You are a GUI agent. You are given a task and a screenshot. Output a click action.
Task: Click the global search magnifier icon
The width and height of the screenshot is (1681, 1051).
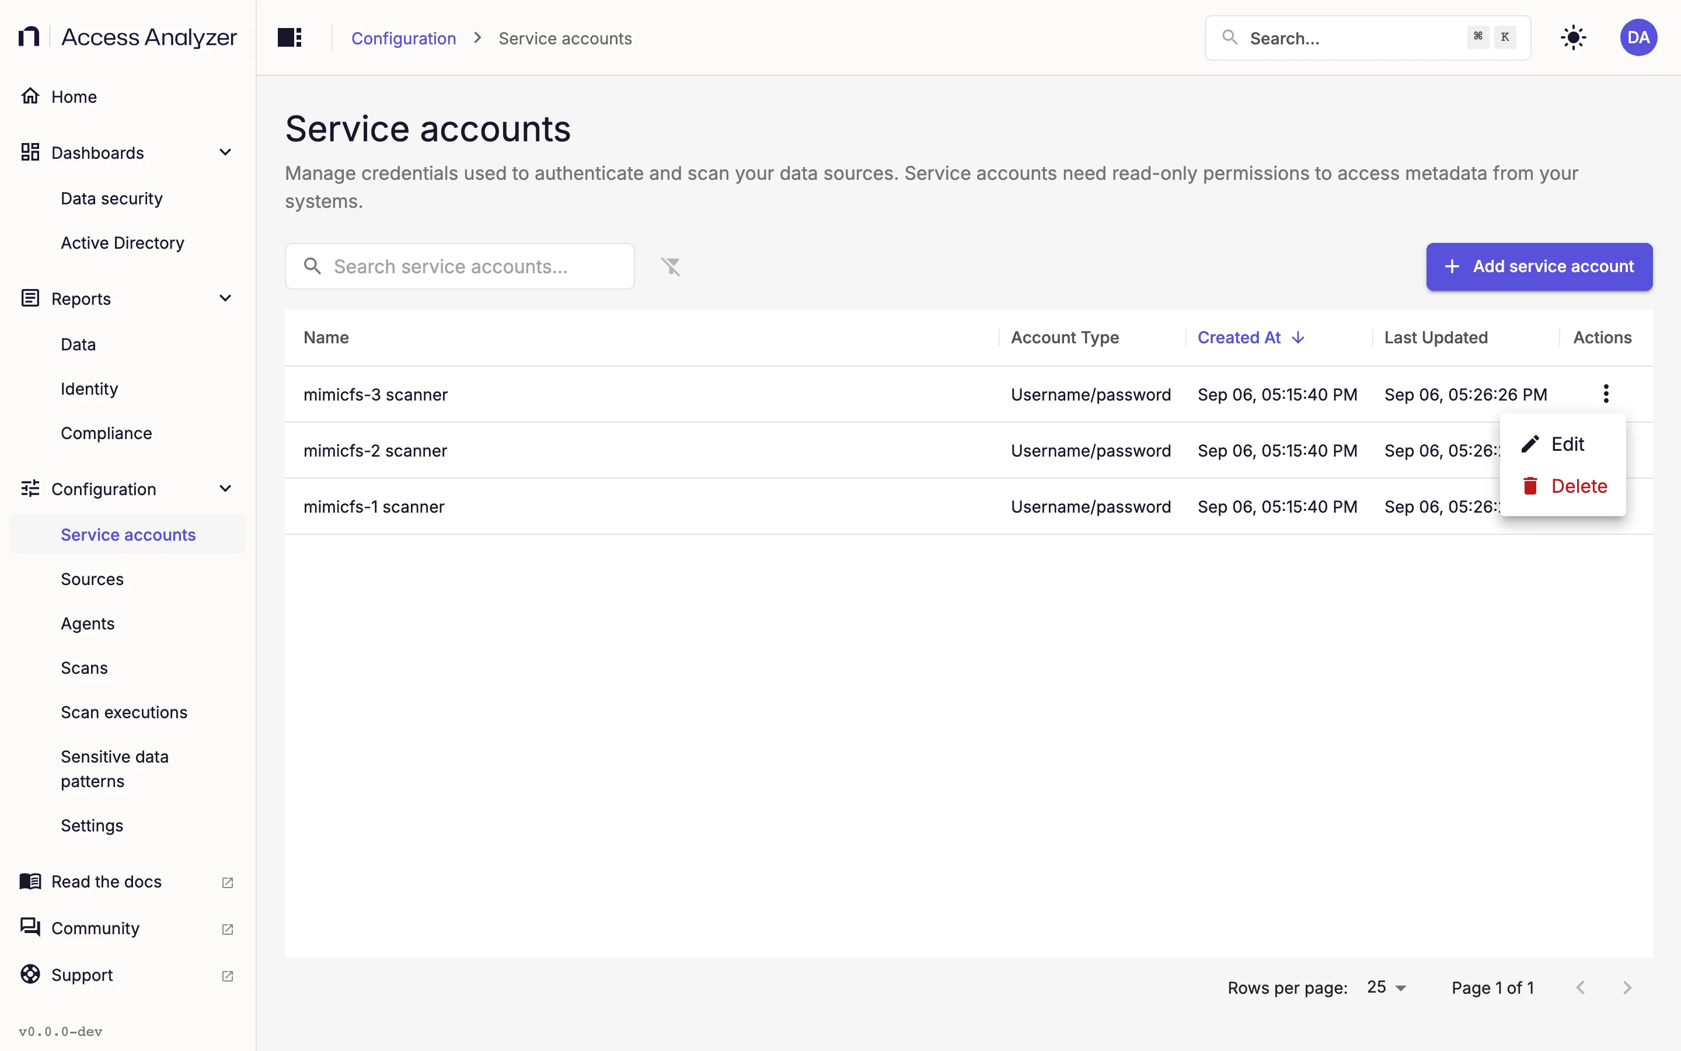(1229, 37)
